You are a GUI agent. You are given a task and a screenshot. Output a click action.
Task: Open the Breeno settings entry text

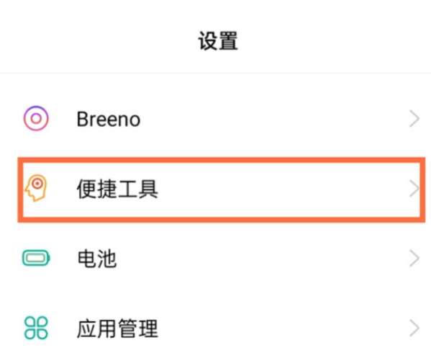[x=109, y=119]
